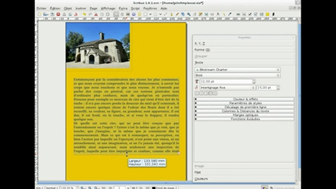Click the Open document icon
The image size is (336, 189).
(46, 14)
